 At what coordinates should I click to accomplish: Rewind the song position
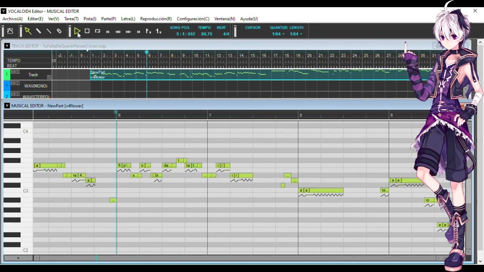coord(118,32)
